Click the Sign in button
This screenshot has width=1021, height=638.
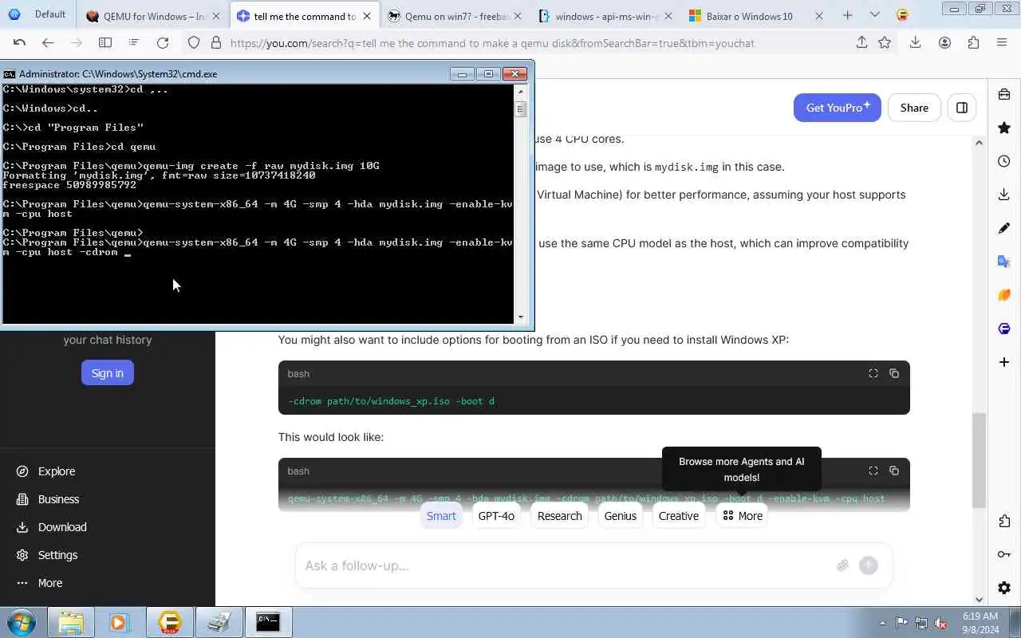point(108,373)
